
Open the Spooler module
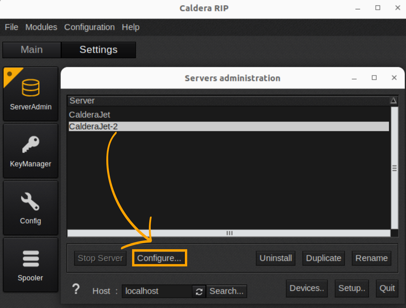[30, 265]
